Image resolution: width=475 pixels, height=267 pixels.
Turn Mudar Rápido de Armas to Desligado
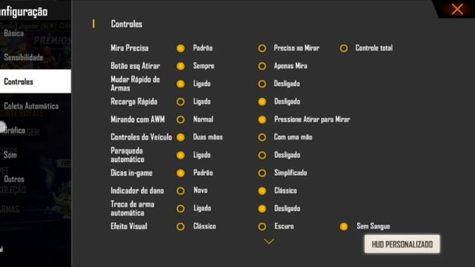(262, 84)
